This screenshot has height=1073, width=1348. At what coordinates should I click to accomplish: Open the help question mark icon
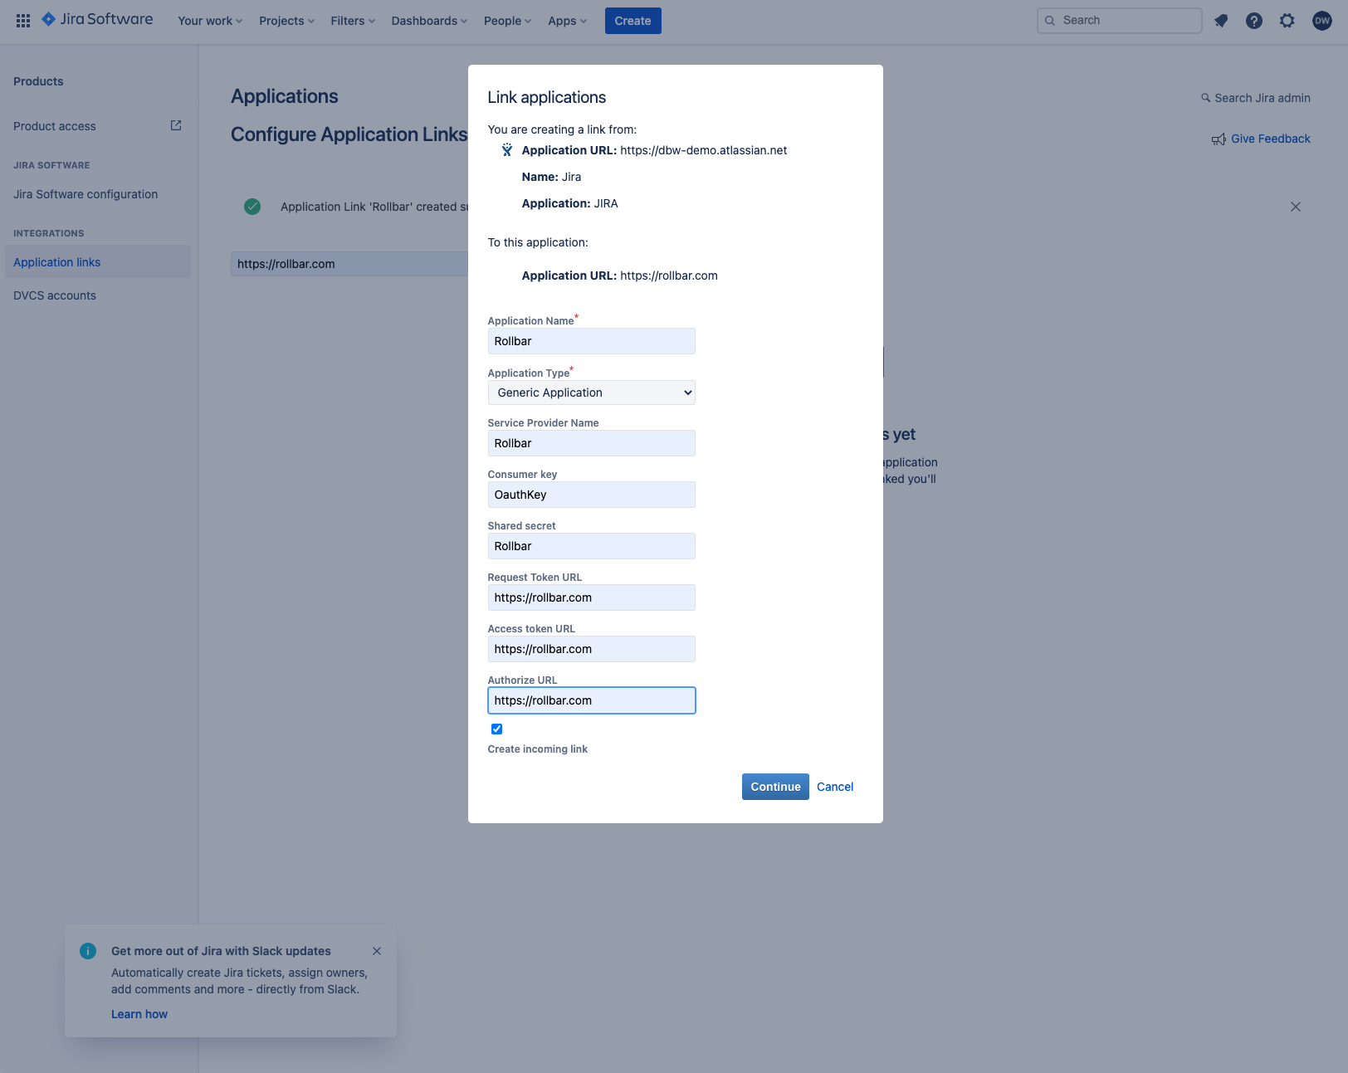pos(1254,21)
